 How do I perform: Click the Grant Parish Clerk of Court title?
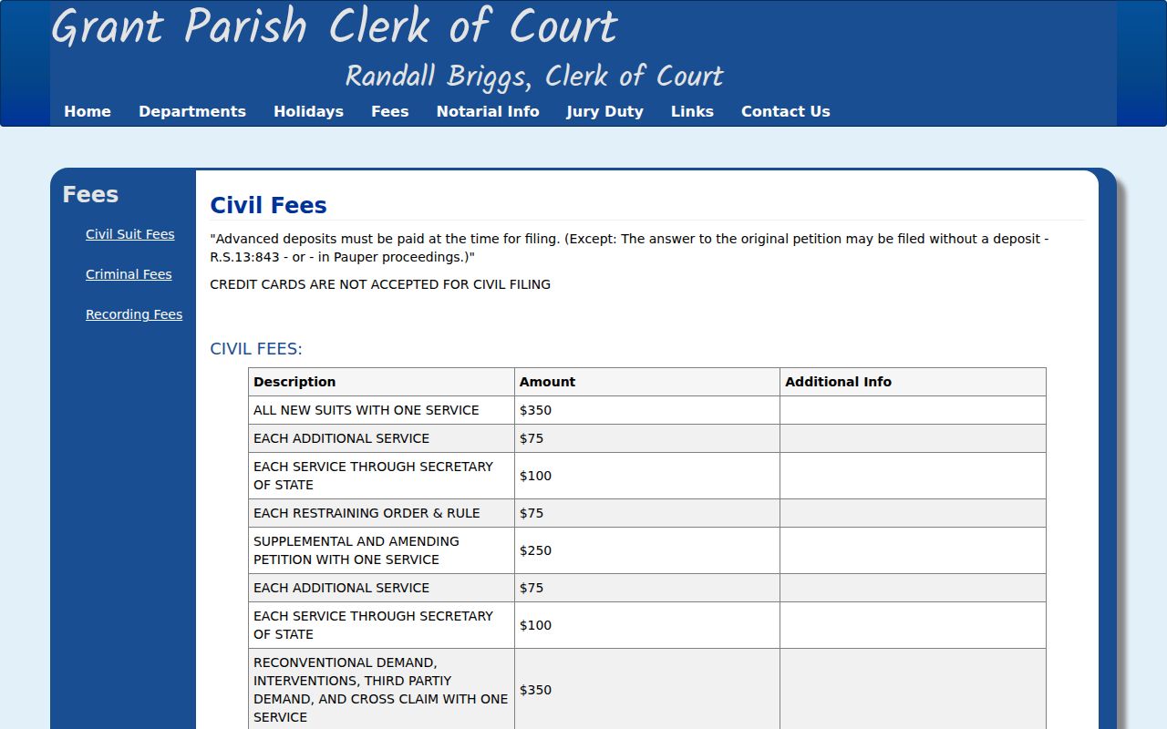pos(335,27)
